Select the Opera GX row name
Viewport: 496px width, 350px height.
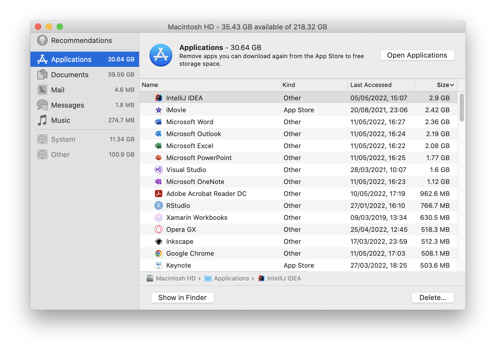[181, 229]
